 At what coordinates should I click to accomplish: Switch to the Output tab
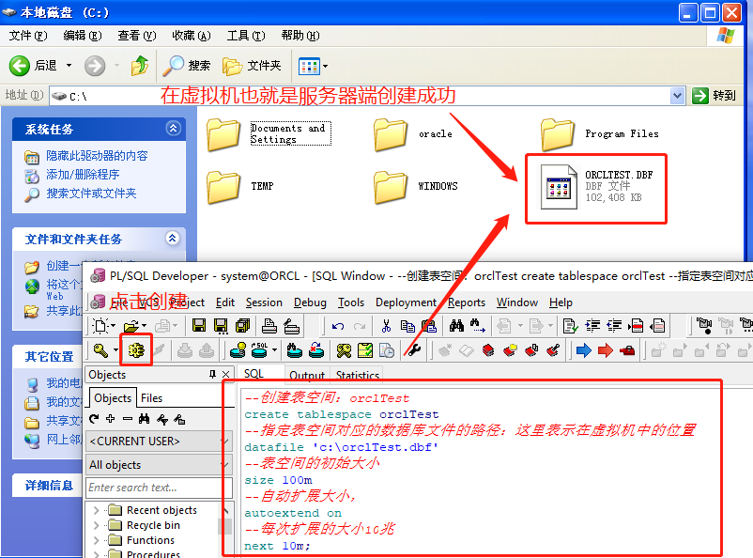[307, 375]
